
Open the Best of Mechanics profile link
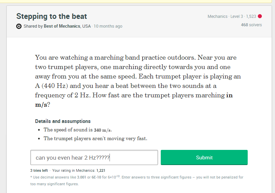(x=62, y=26)
